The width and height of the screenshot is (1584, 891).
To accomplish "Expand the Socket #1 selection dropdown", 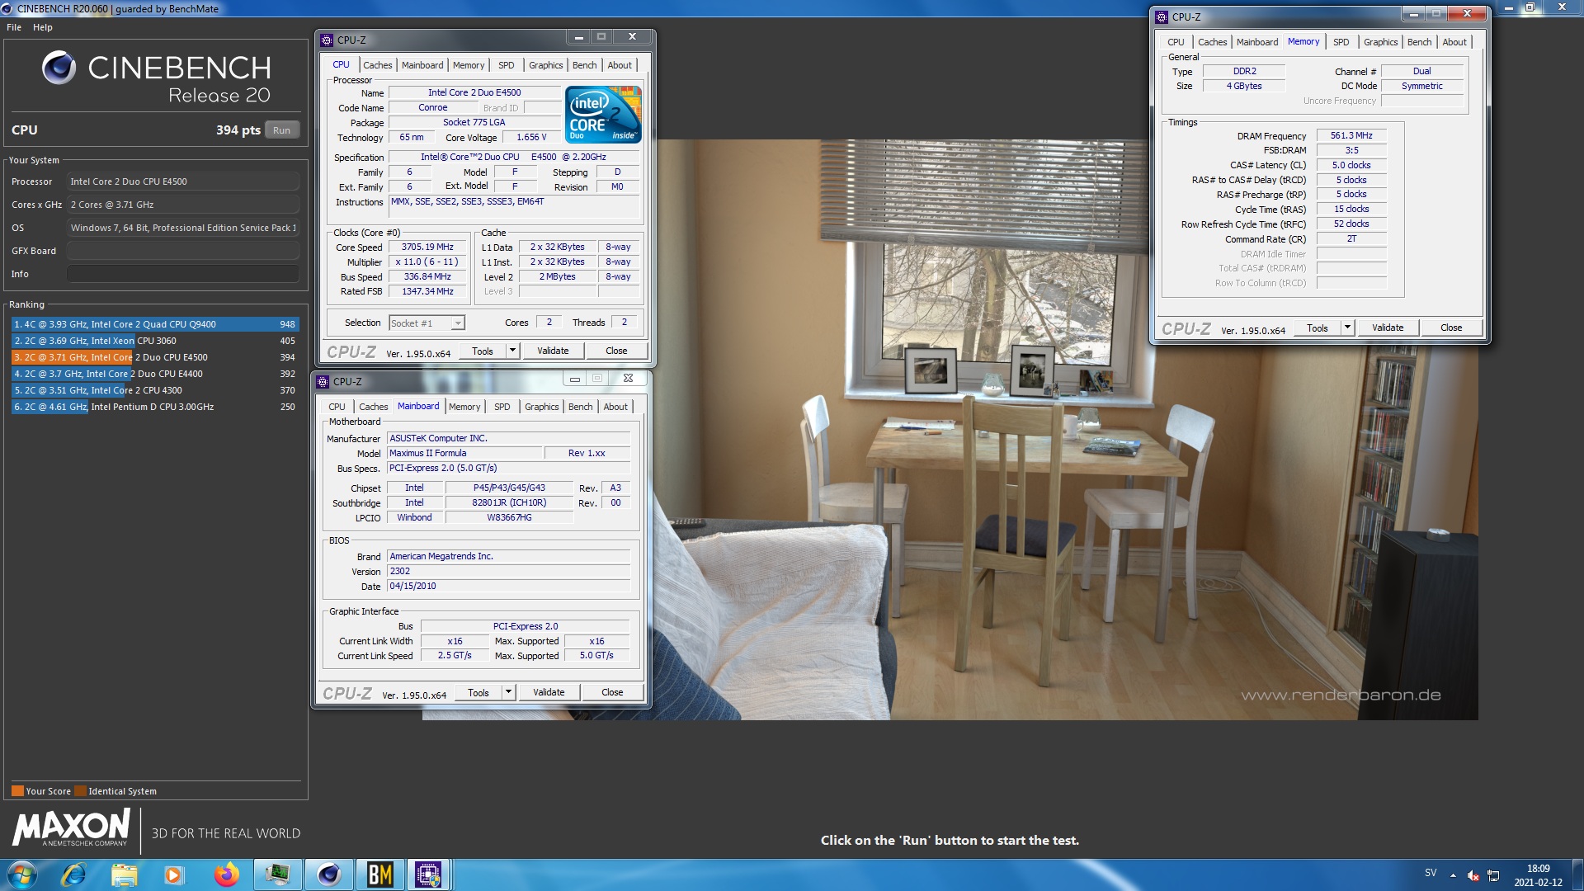I will coord(458,323).
